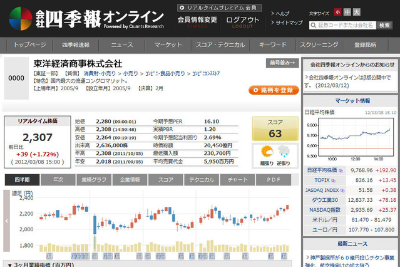
Task: Click the リアルタイムプレミアム会員 badge
Action: tap(219, 8)
